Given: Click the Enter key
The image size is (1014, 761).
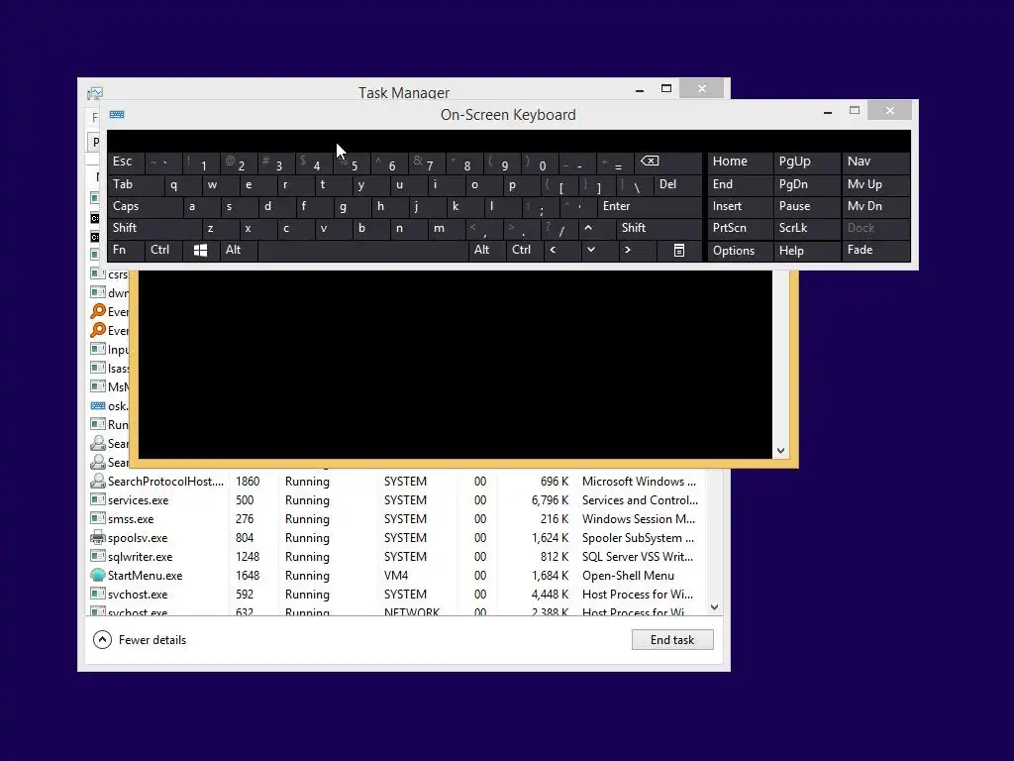Looking at the screenshot, I should (650, 206).
